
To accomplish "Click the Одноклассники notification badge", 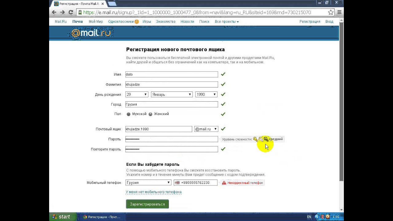I will (137, 22).
